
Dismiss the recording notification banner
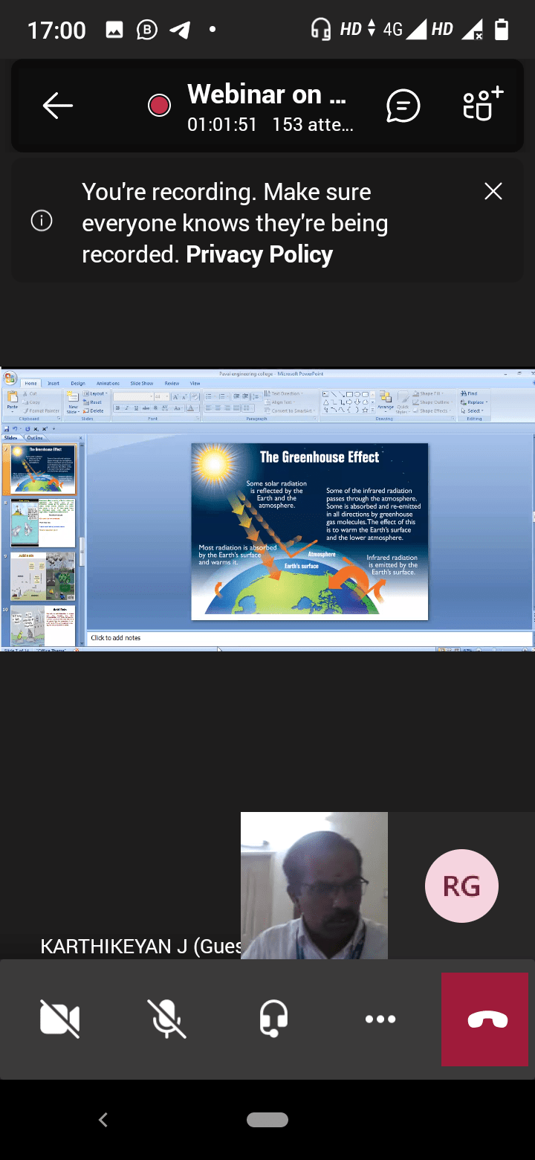coord(493,191)
